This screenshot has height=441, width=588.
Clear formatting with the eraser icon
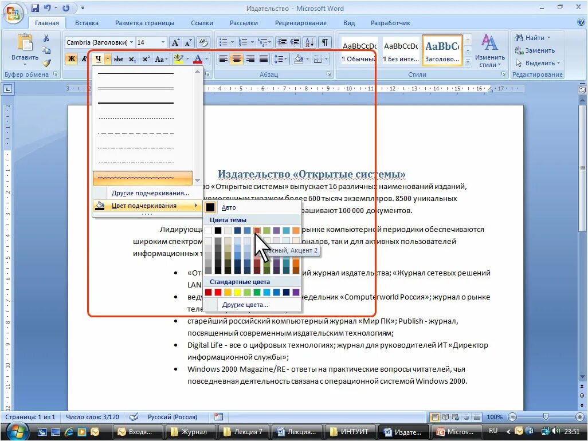tap(203, 42)
